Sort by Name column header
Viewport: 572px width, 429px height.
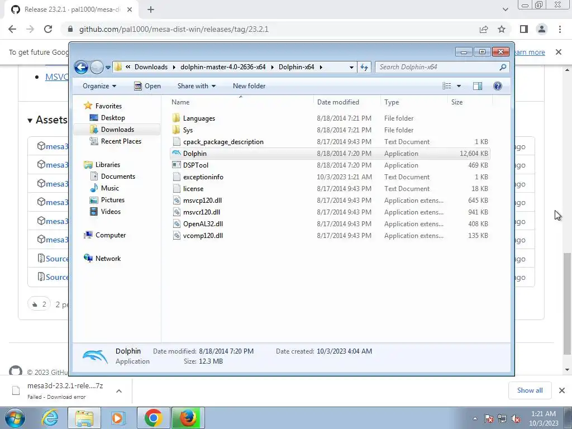point(240,102)
